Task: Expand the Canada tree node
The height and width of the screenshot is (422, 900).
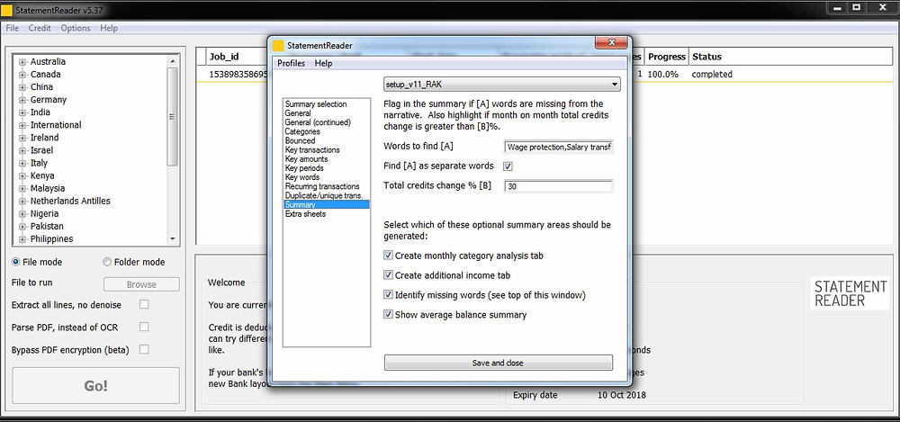Action: pyautogui.click(x=22, y=75)
